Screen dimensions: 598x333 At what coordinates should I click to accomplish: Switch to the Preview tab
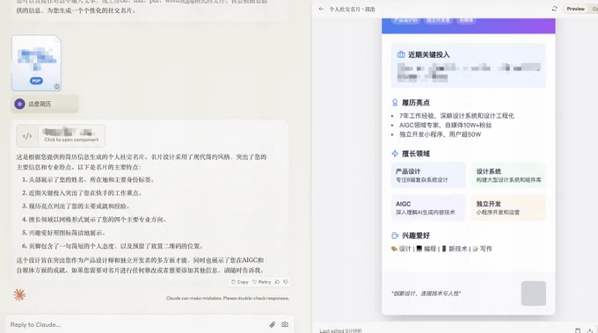pyautogui.click(x=575, y=9)
